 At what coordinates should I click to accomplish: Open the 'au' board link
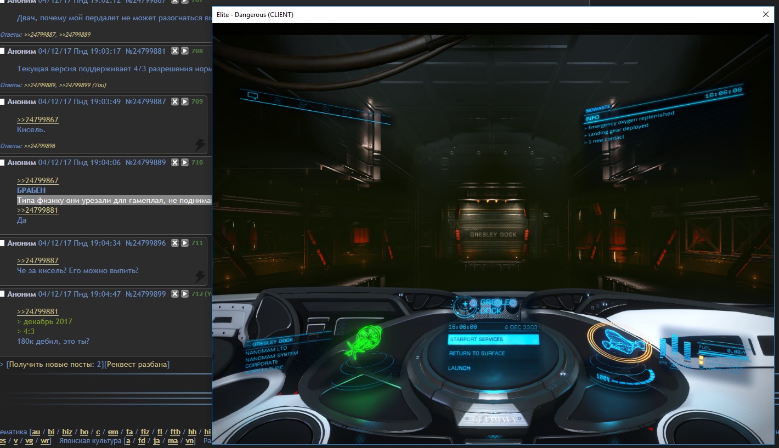[36, 432]
